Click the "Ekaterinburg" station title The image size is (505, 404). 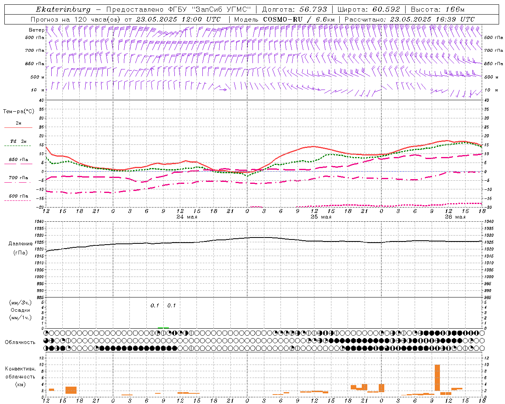coord(63,9)
